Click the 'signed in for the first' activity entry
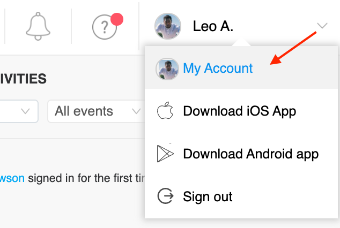Viewport: 340px width, 228px height. tap(86, 178)
